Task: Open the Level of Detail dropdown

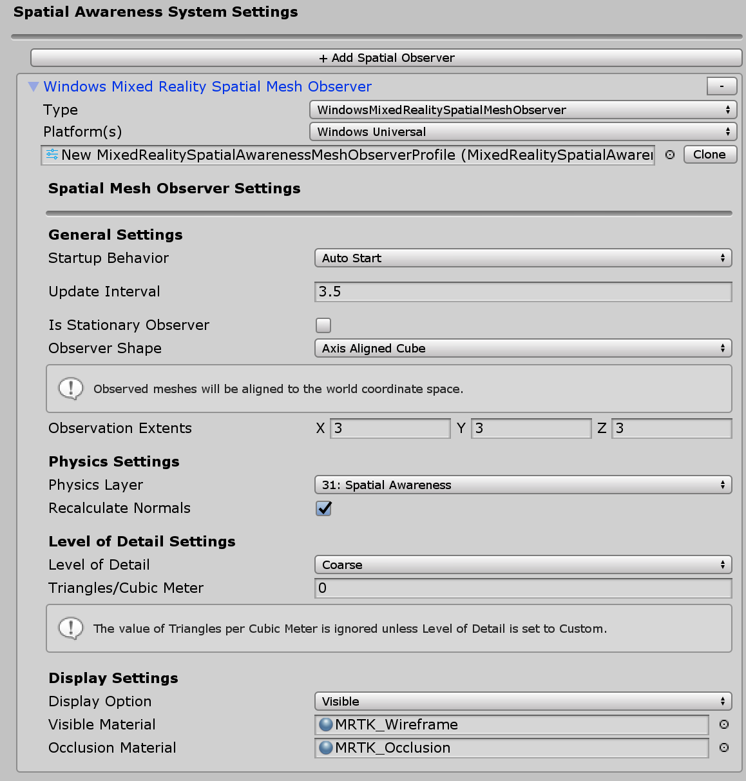Action: coord(522,565)
